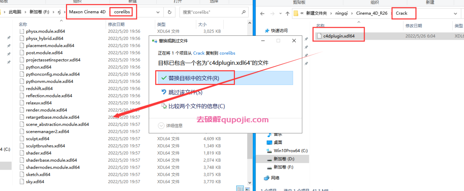Choose 替换目标中的文件(R) in the replace dialog
Image resolution: width=464 pixels, height=191 pixels.
pos(225,78)
